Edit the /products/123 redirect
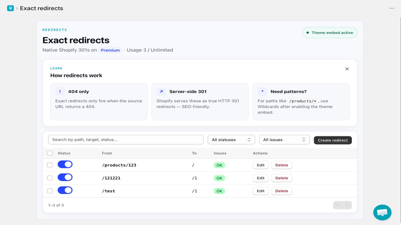The image size is (401, 225). (261, 165)
